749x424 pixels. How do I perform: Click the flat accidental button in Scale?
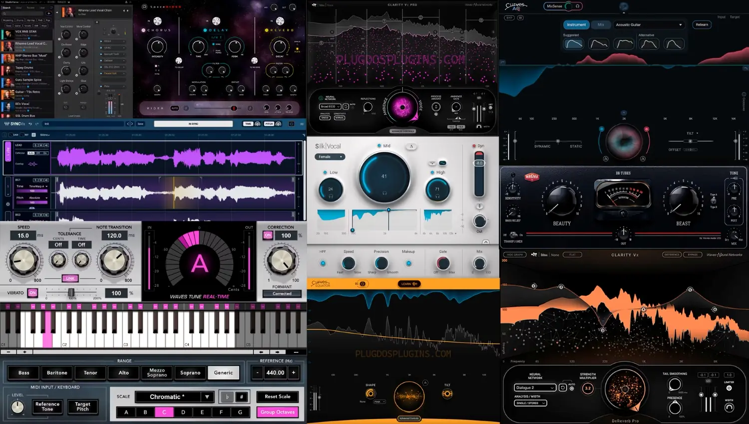coord(227,397)
